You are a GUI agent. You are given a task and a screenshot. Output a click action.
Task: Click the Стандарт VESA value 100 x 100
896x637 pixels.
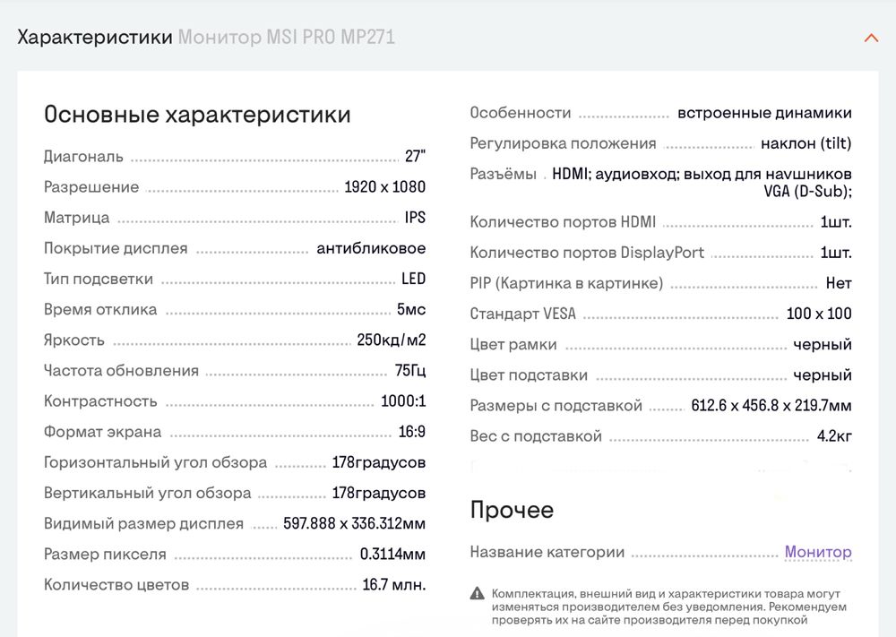pyautogui.click(x=819, y=314)
